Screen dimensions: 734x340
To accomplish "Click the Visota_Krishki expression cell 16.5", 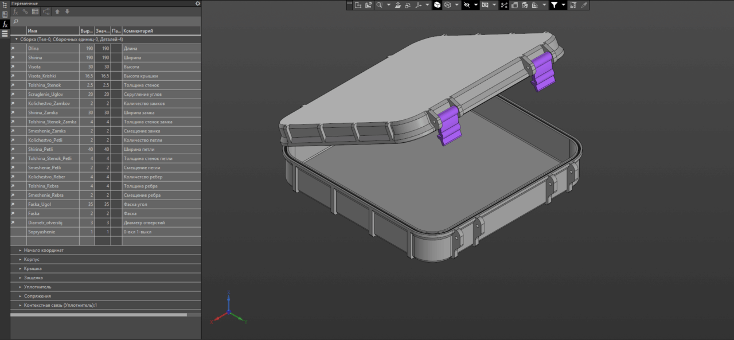I will point(87,76).
